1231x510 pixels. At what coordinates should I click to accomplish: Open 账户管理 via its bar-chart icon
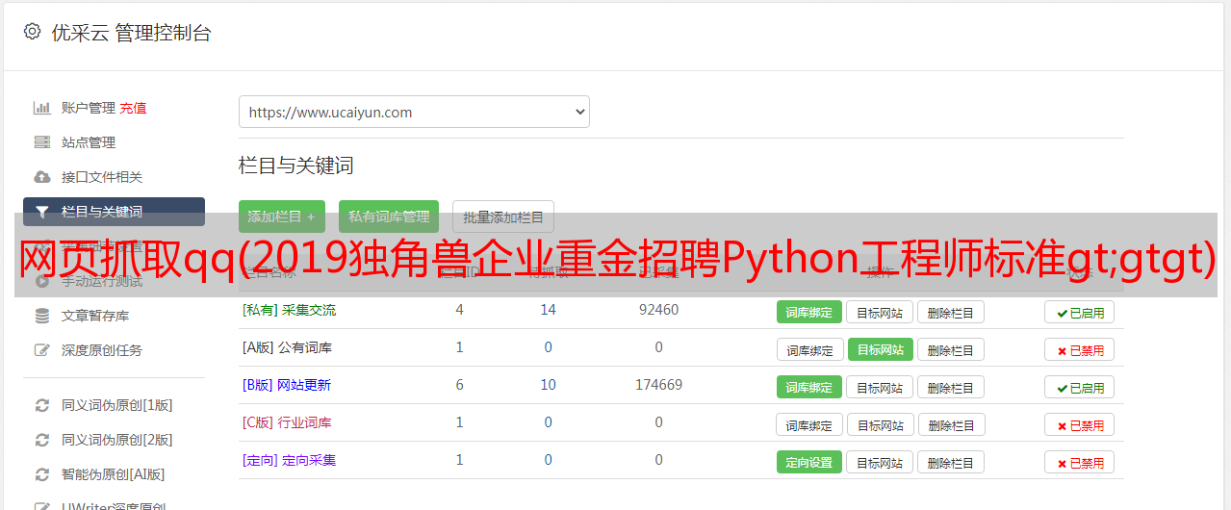point(41,108)
